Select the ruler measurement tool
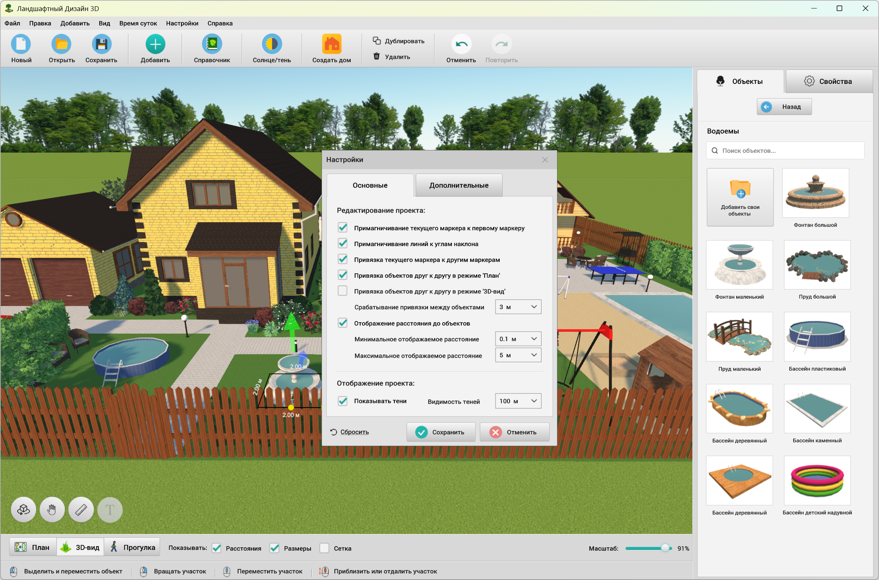Screen dimensions: 879x580 [x=81, y=510]
